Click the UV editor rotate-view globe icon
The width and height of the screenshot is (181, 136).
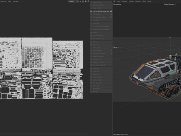[86, 1]
